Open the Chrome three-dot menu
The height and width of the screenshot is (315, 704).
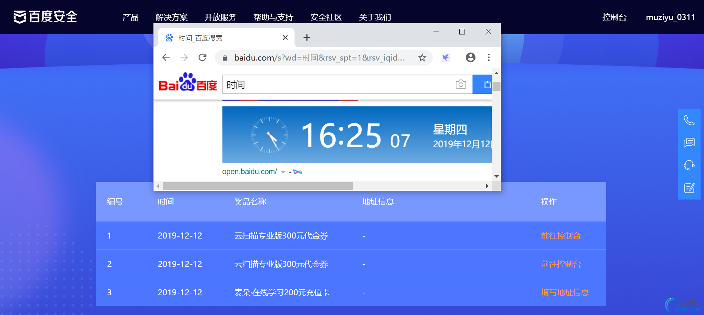pos(489,57)
